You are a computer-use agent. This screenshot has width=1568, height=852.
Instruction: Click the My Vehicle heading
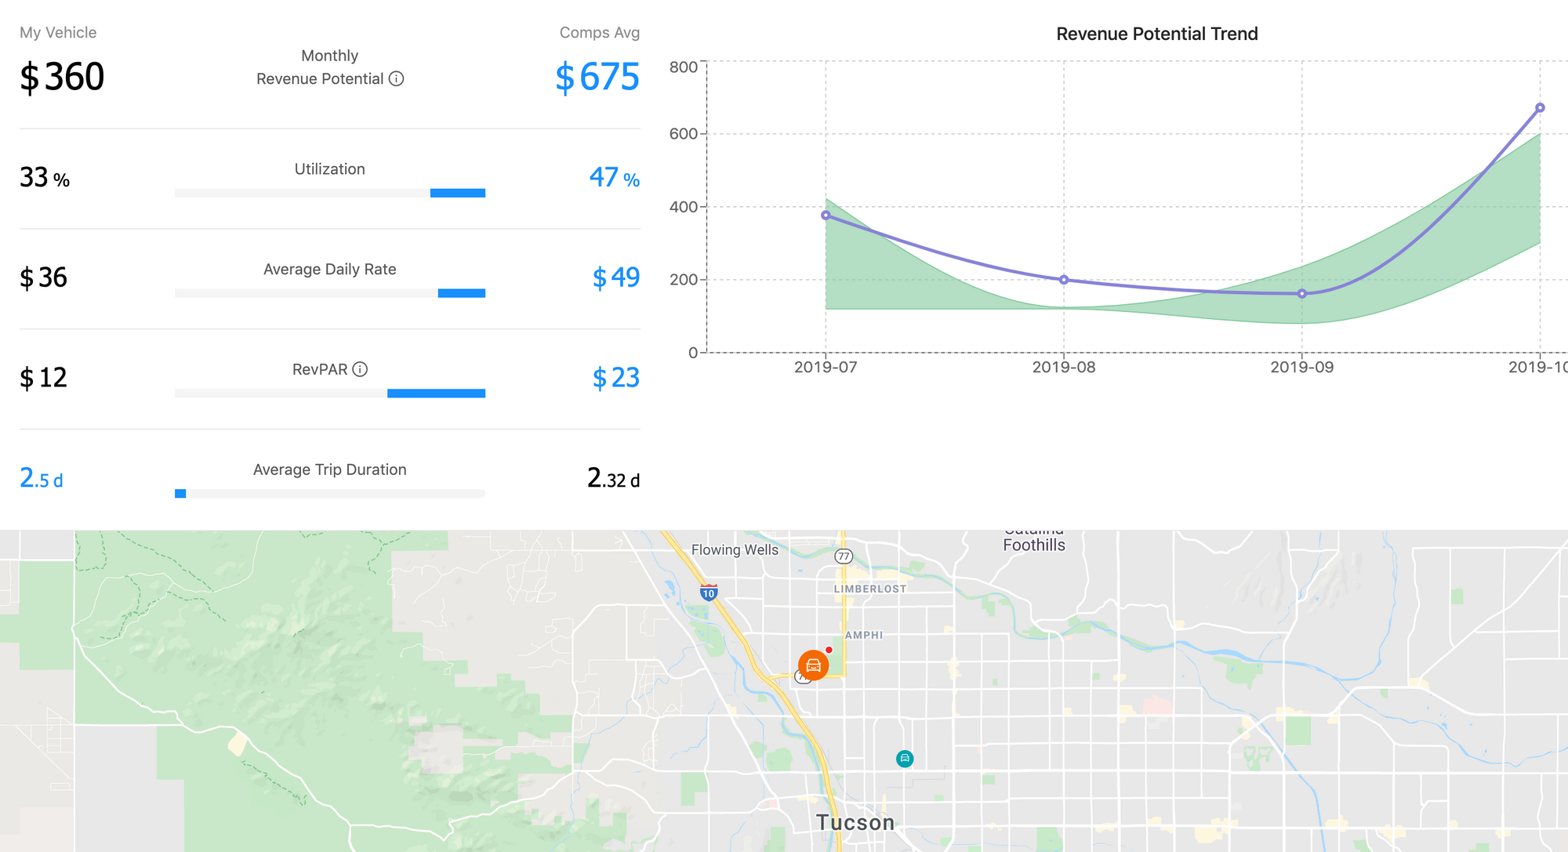tap(58, 32)
